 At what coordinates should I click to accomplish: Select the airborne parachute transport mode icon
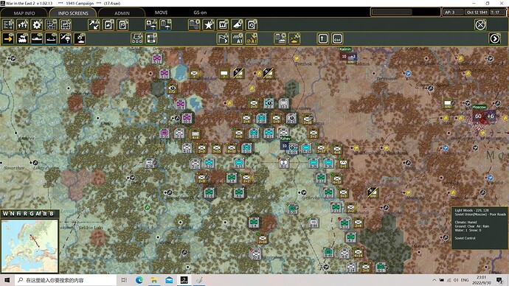click(65, 38)
